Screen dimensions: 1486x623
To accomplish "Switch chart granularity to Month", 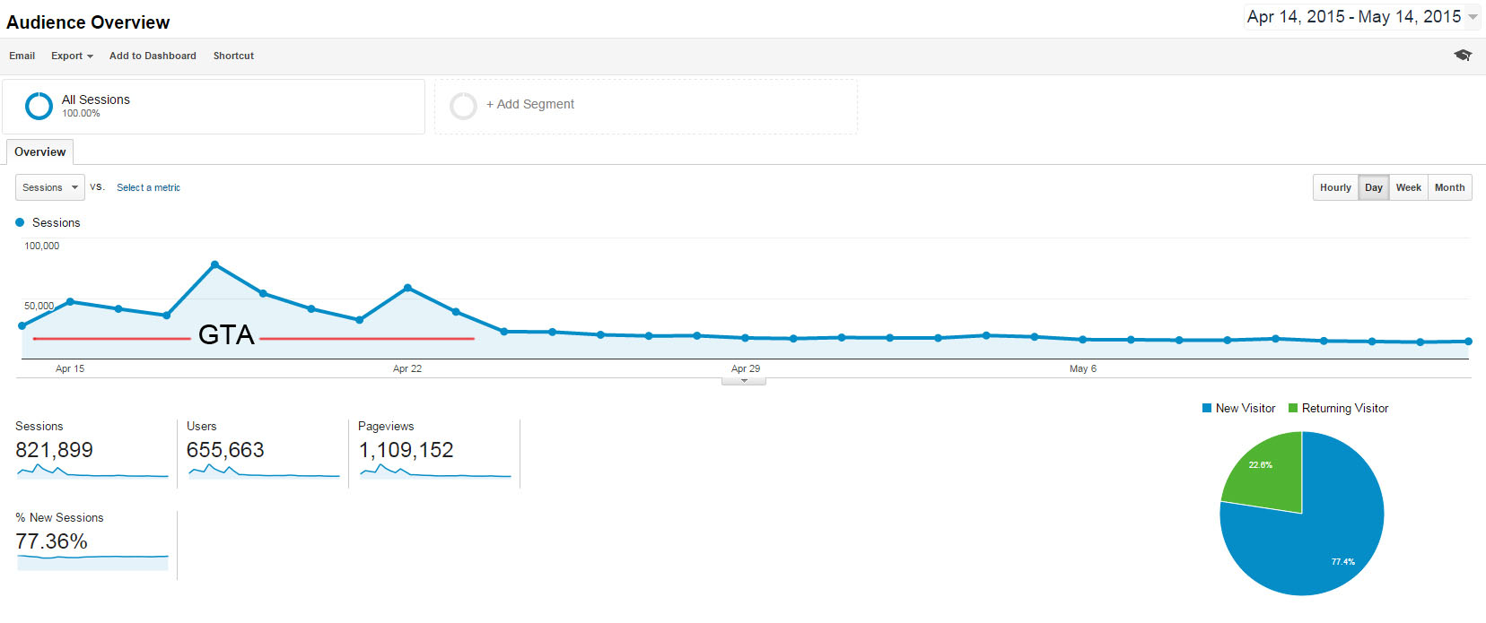I will (x=1449, y=187).
